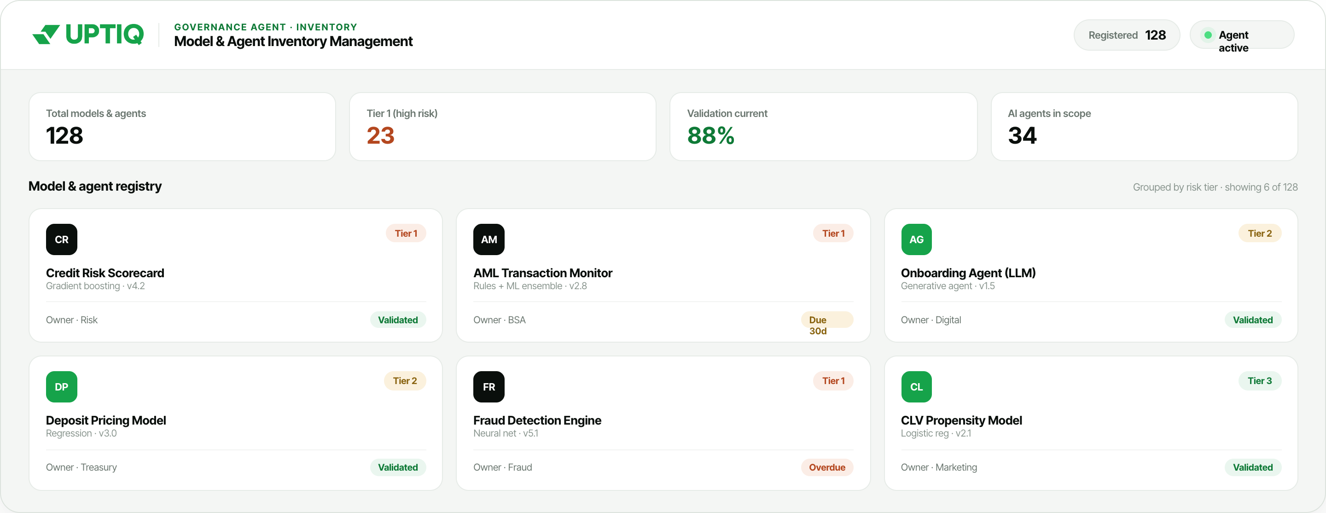Click the Tier 3 tag on CLV Propensity Model

[1260, 381]
